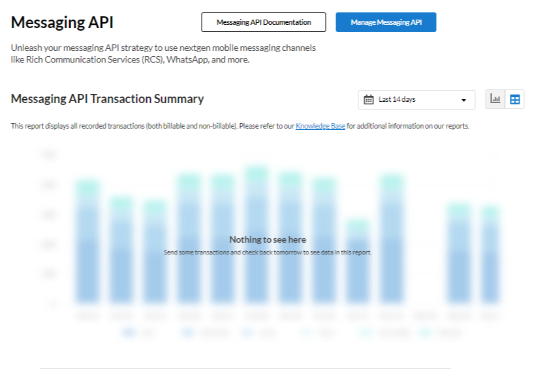Open Messaging API Documentation
This screenshot has width=547, height=383.
(264, 22)
